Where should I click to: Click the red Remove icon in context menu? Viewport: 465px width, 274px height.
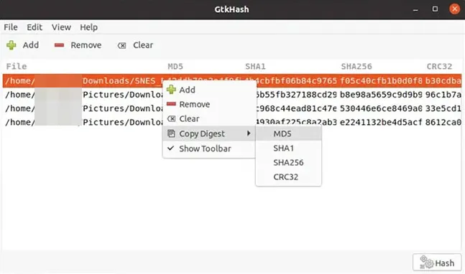171,104
